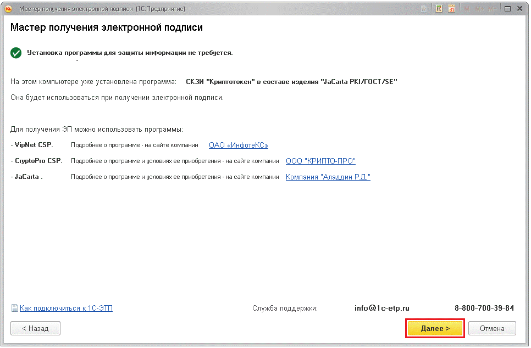The image size is (531, 348).
Task: Open the calculator icon in title bar
Action: [x=439, y=9]
